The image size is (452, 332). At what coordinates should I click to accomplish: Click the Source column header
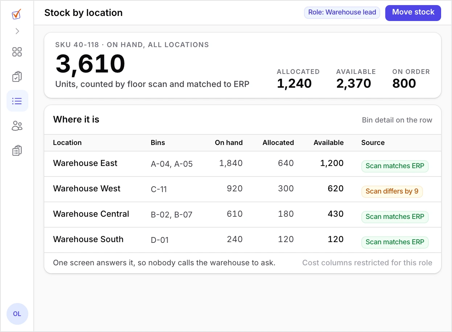[x=373, y=143]
